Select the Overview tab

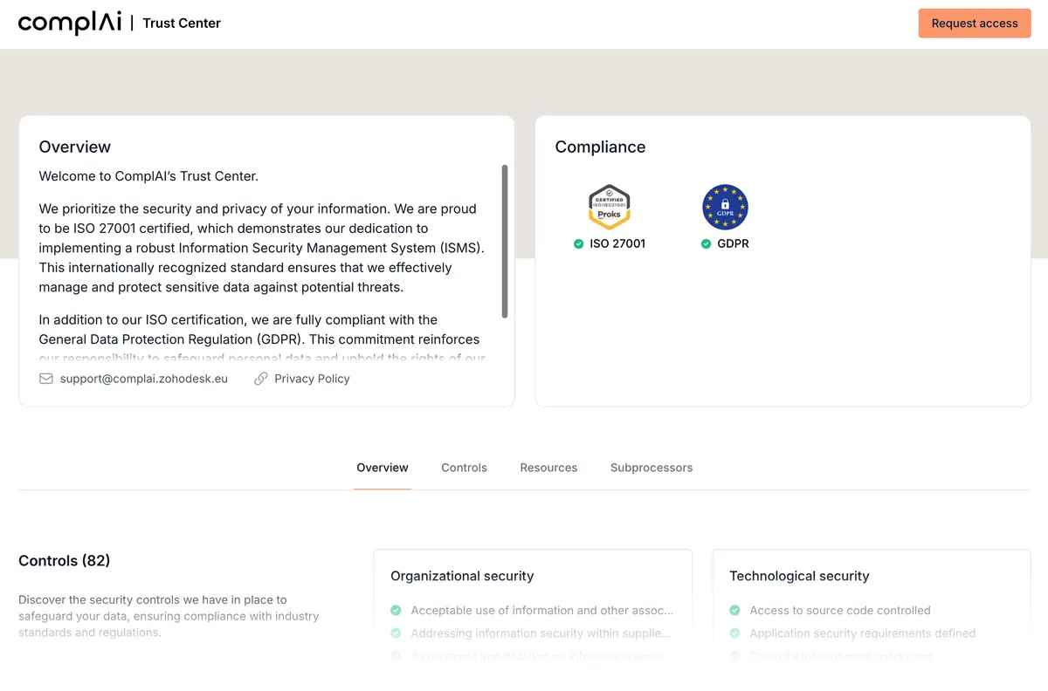(x=383, y=468)
